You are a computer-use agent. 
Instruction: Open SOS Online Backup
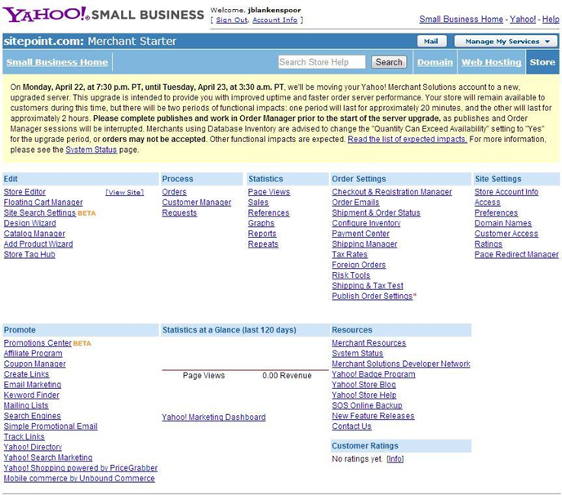[367, 405]
